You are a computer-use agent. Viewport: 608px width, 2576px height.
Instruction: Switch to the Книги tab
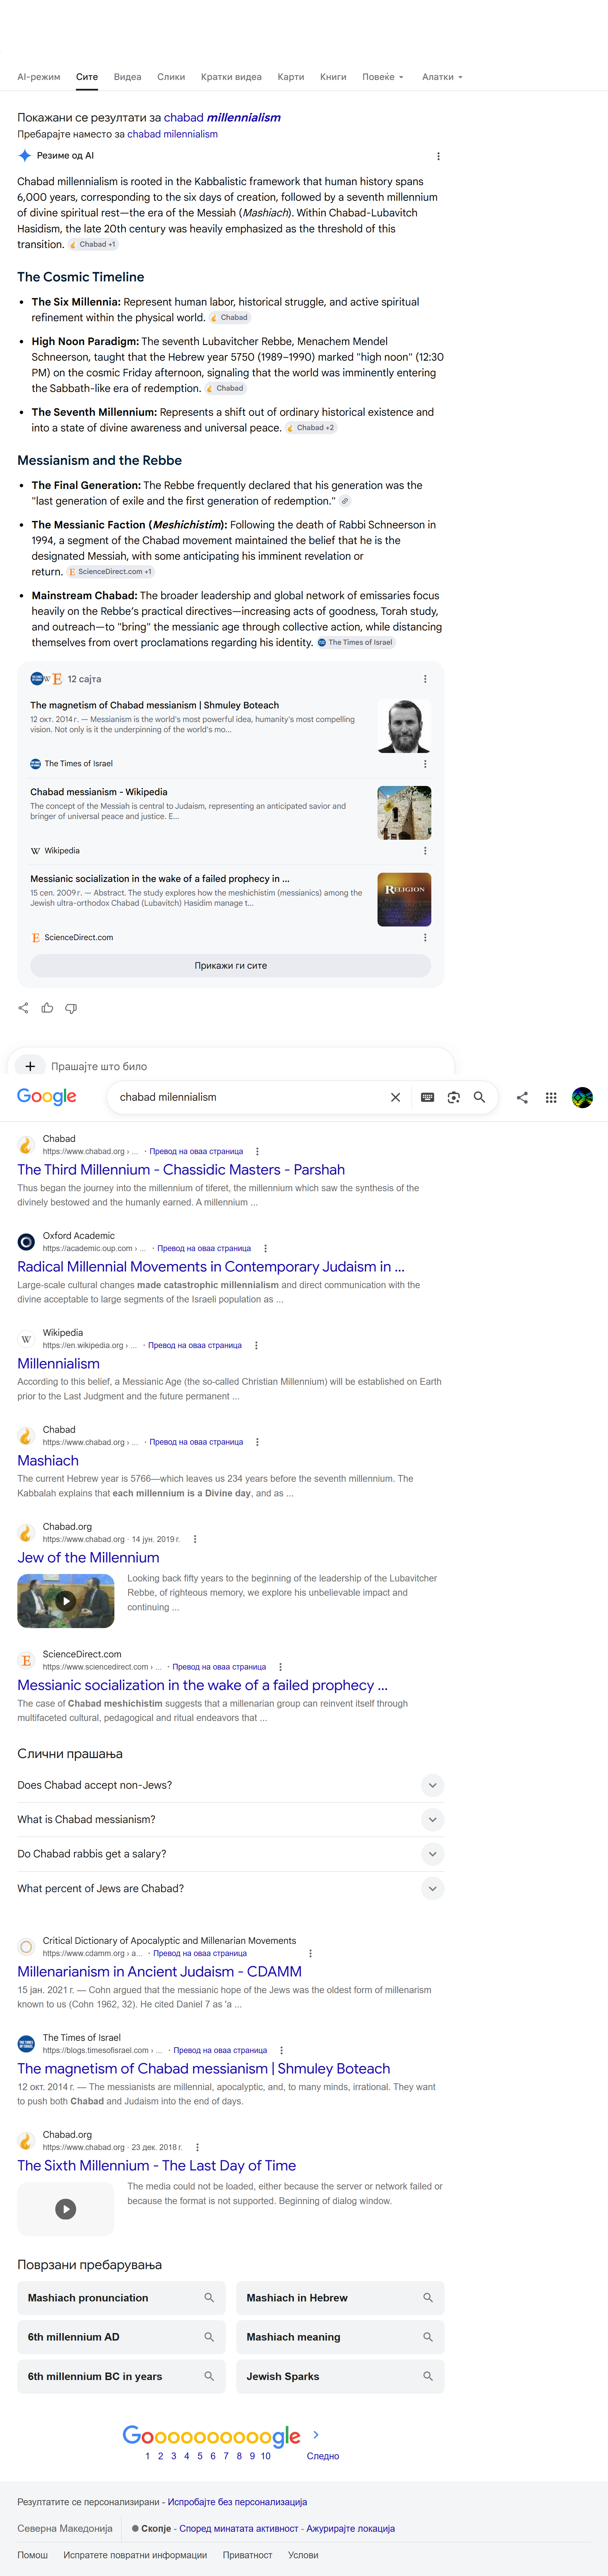coord(333,77)
